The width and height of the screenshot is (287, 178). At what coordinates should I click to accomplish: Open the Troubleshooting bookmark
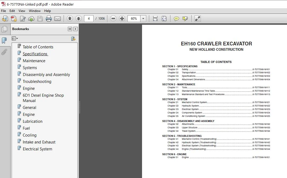click(x=37, y=82)
